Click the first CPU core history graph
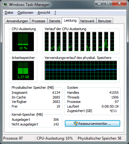Image resolution: width=129 pixels, height=144 pixels. [x=47, y=41]
